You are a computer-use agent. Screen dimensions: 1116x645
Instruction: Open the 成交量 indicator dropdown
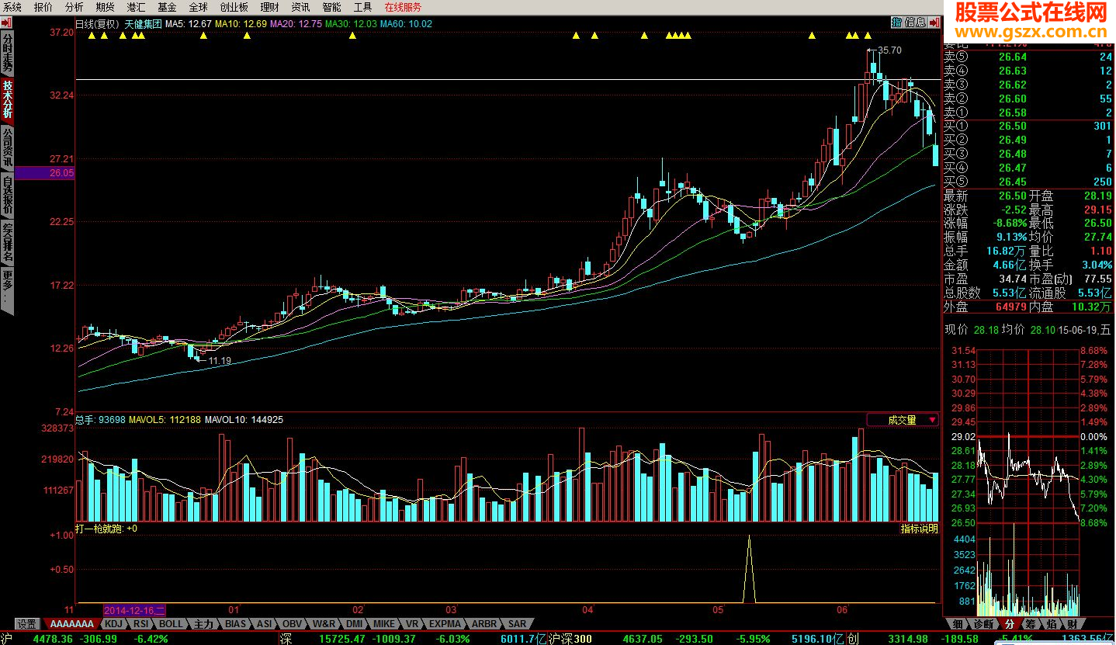[x=903, y=420]
